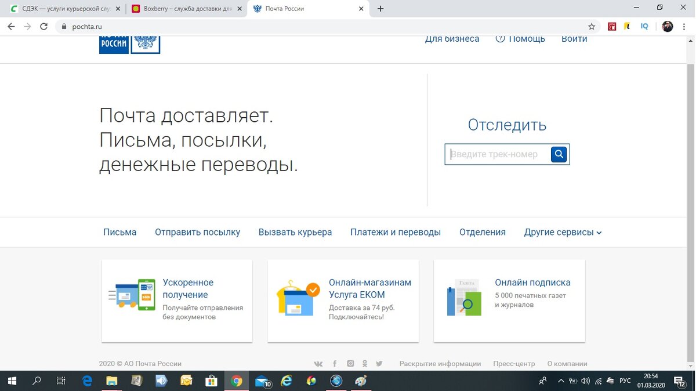Click the IQ extension icon in browser toolbar

(x=644, y=26)
